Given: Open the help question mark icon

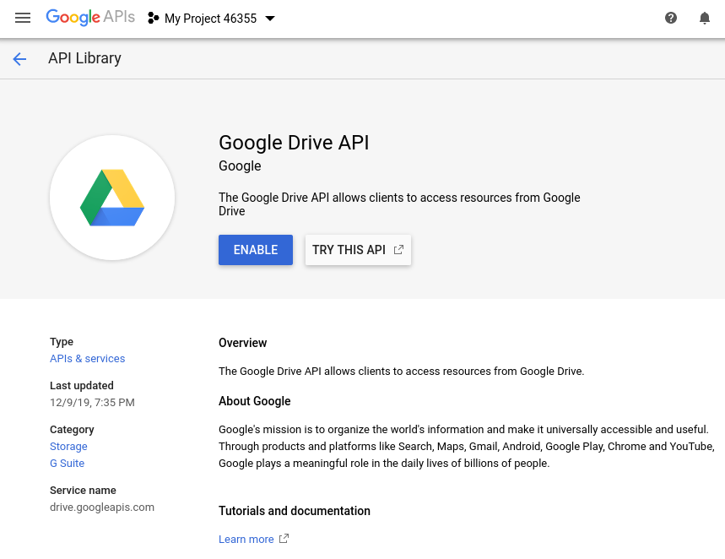Looking at the screenshot, I should pos(671,18).
